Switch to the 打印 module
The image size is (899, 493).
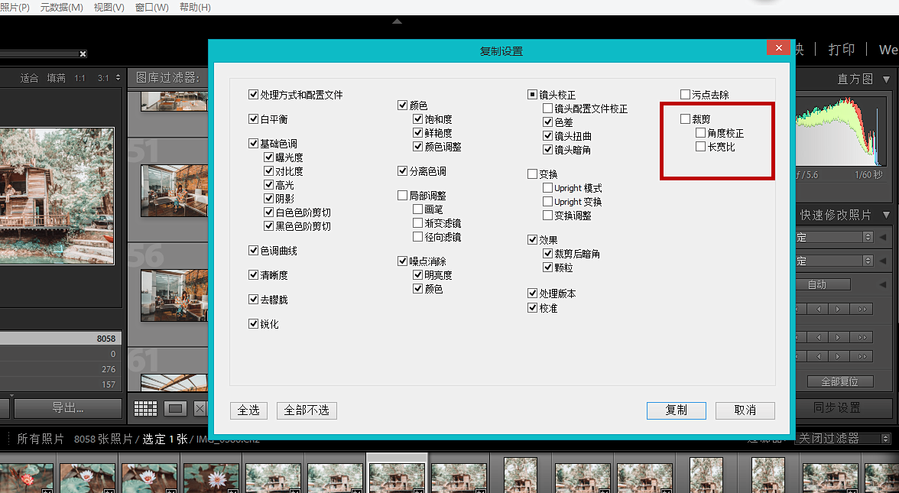pos(841,50)
